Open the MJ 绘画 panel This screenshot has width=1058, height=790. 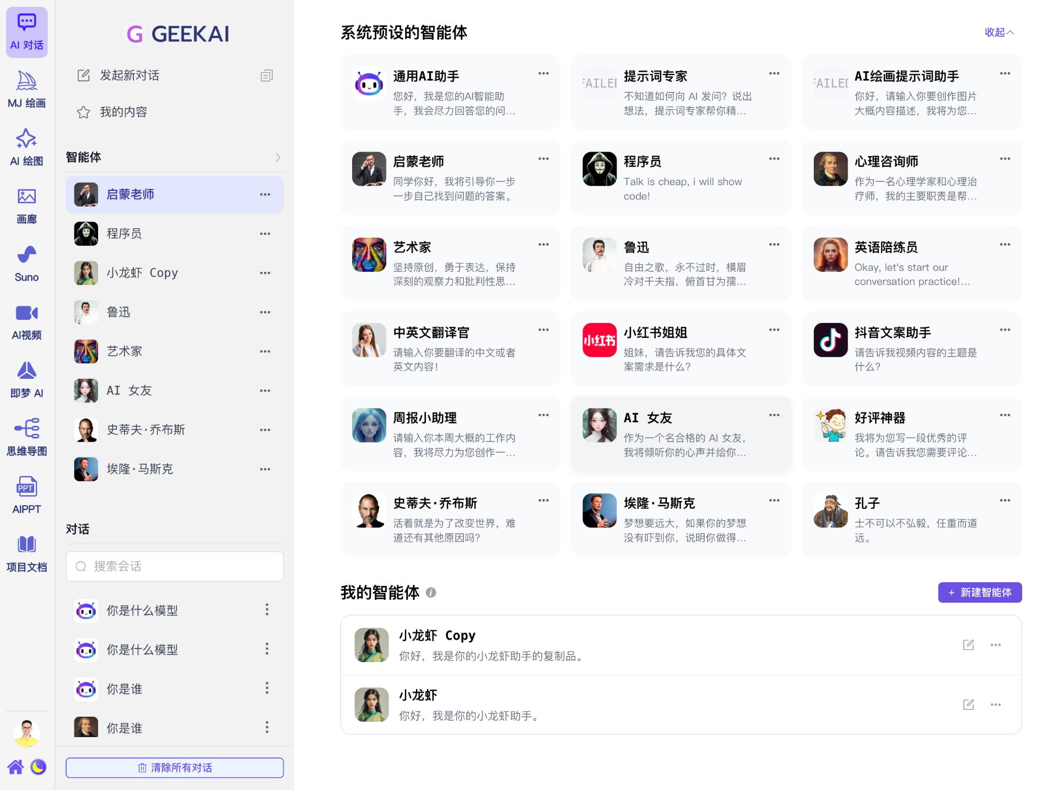[x=26, y=89]
